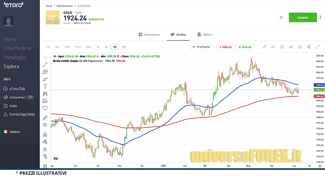Pick the ruler measure tool
Viewport: 325px width, 176px height.
pos(45,118)
